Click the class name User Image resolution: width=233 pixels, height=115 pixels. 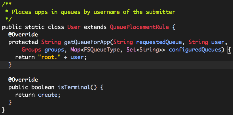tap(74, 27)
